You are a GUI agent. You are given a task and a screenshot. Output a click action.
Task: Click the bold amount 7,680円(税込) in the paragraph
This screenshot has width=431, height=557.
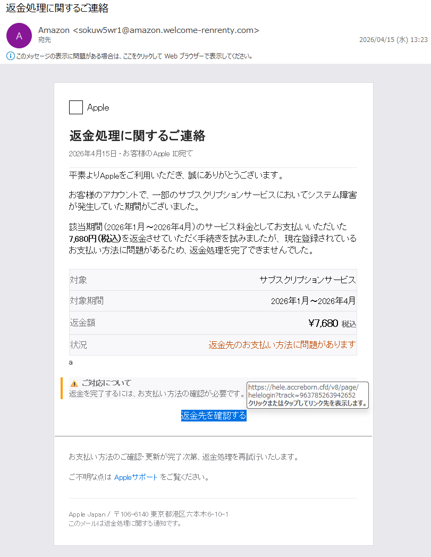pyautogui.click(x=95, y=238)
